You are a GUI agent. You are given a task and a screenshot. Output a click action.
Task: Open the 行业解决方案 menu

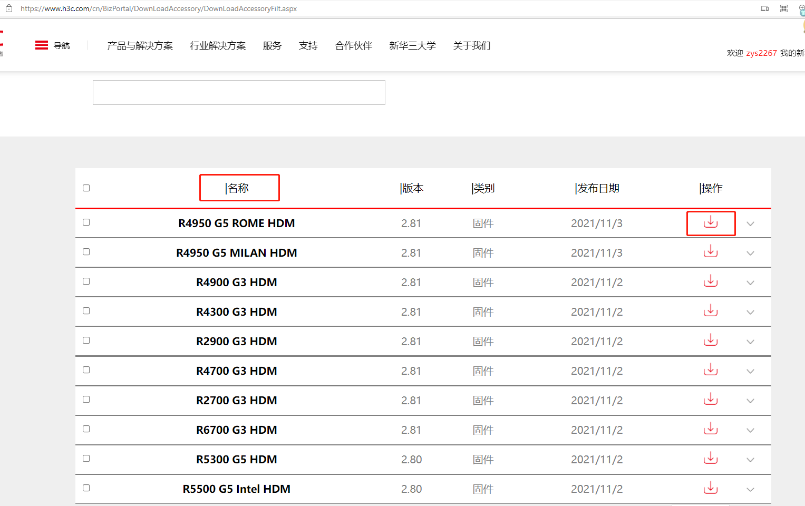(x=218, y=46)
